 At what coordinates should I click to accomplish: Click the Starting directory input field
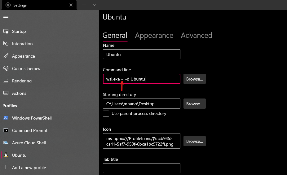click(x=142, y=104)
